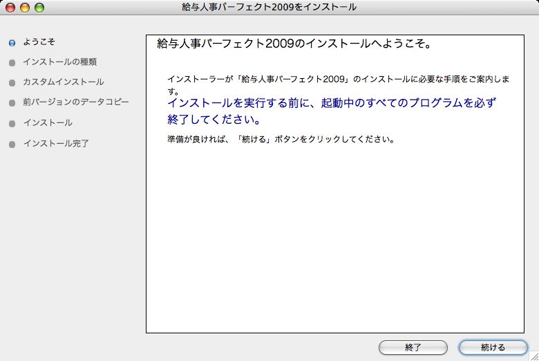539x361 pixels.
Task: Click the blue warning text about closing programs
Action: (x=332, y=111)
